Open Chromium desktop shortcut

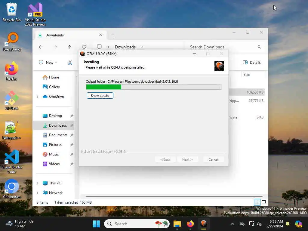[12, 189]
